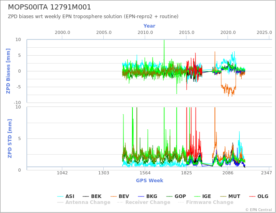Click the orange BEV negative bias segment near -5
This screenshot has width=276, height=213.
[x=228, y=89]
